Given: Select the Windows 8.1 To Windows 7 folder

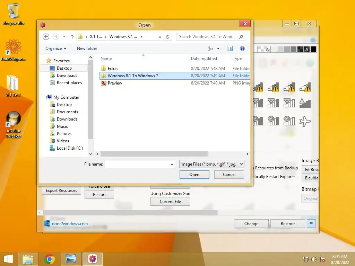Looking at the screenshot, I should point(175,76).
